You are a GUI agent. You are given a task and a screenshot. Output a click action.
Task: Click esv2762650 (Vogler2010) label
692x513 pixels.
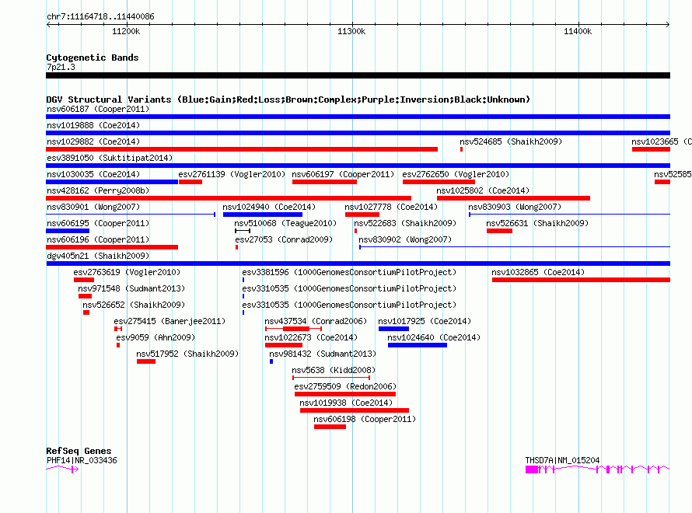[456, 174]
